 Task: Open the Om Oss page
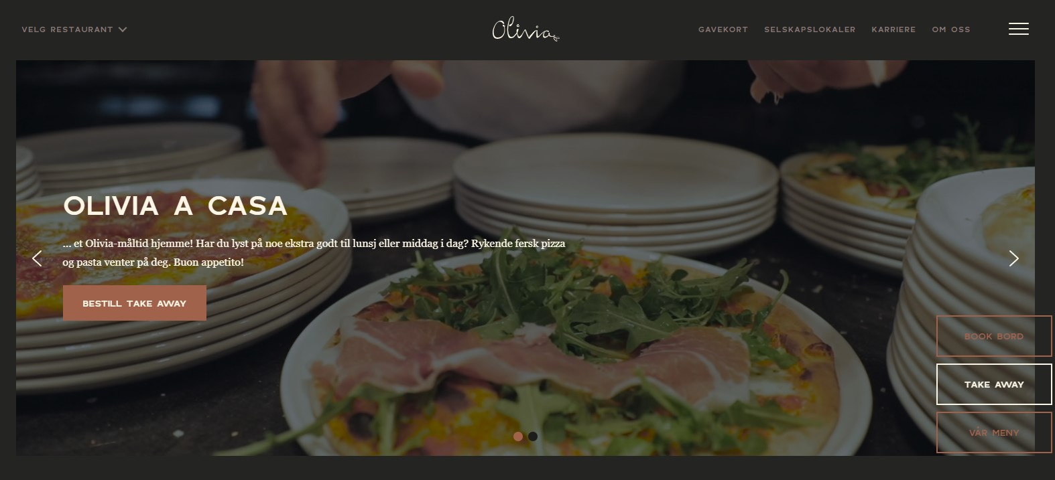951,29
